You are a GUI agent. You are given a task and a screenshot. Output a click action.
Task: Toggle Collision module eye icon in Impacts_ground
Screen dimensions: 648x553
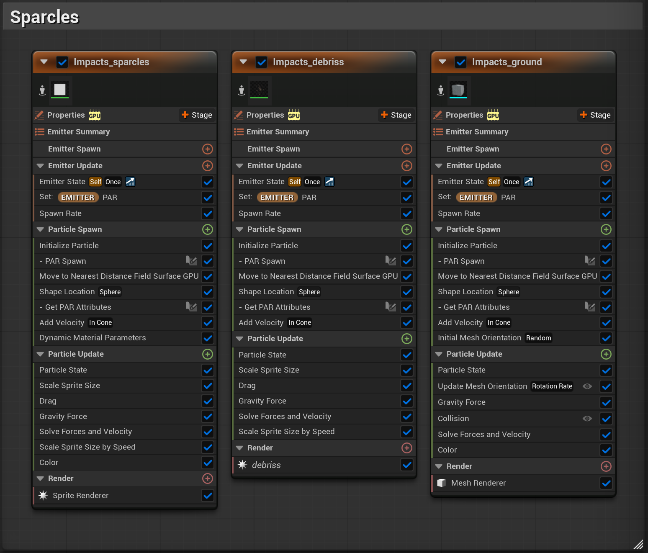tap(587, 419)
